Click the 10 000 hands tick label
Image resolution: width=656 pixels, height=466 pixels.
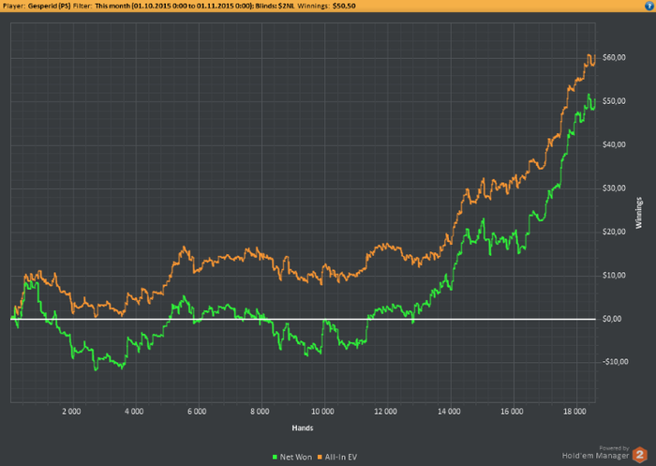click(x=322, y=412)
